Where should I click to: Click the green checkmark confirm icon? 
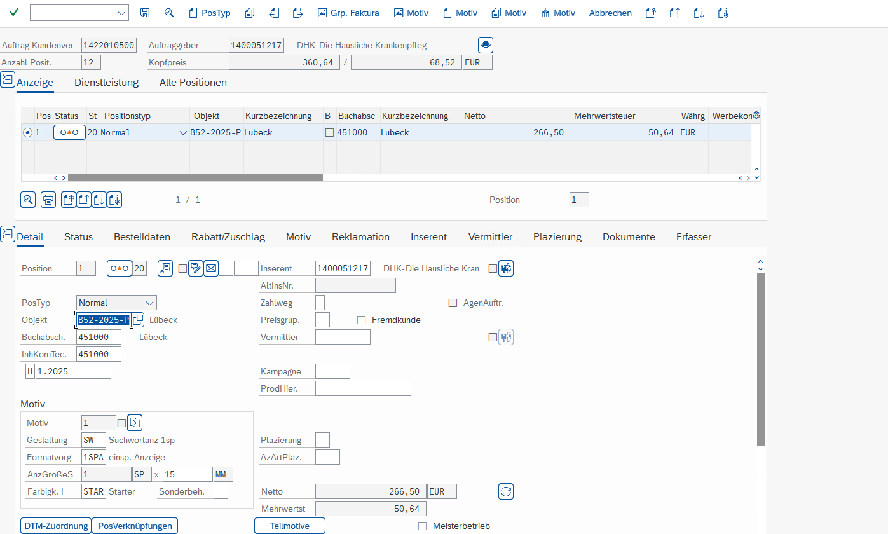[x=14, y=13]
